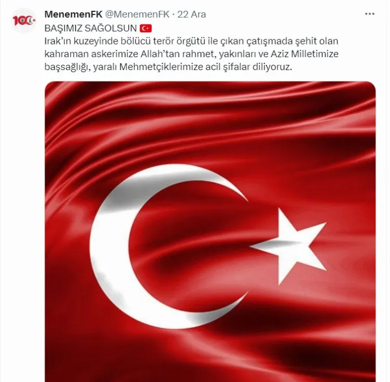Image resolution: width=390 pixels, height=382 pixels.
Task: Click the Turkish flag emoji after SAĞOLSUN
Action: coord(146,29)
